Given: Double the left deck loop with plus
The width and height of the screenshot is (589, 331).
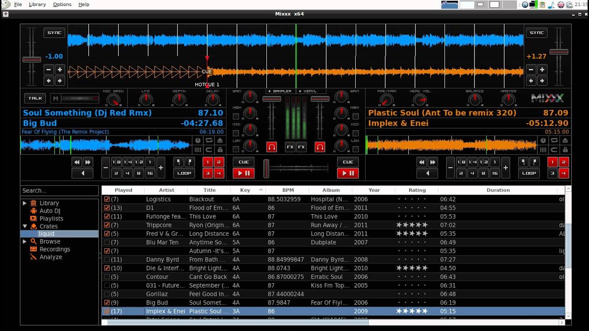Looking at the screenshot, I should coord(161,168).
